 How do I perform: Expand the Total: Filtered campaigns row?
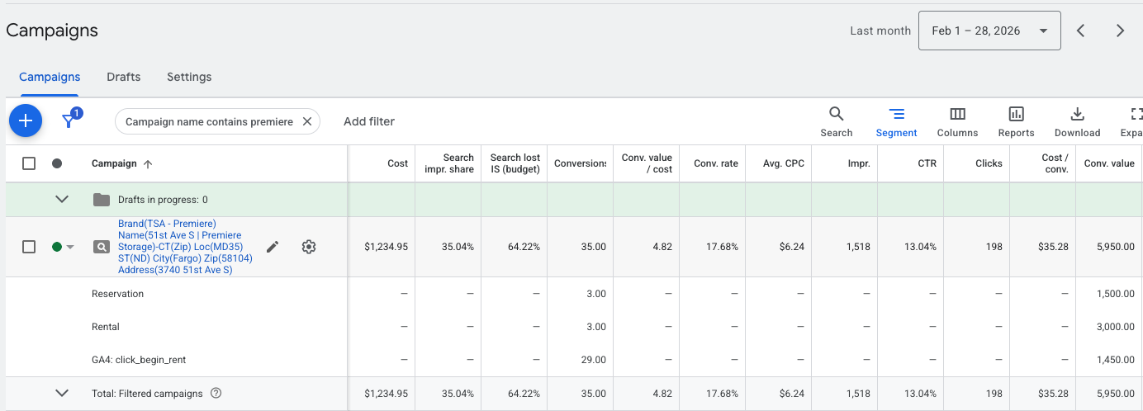(61, 394)
